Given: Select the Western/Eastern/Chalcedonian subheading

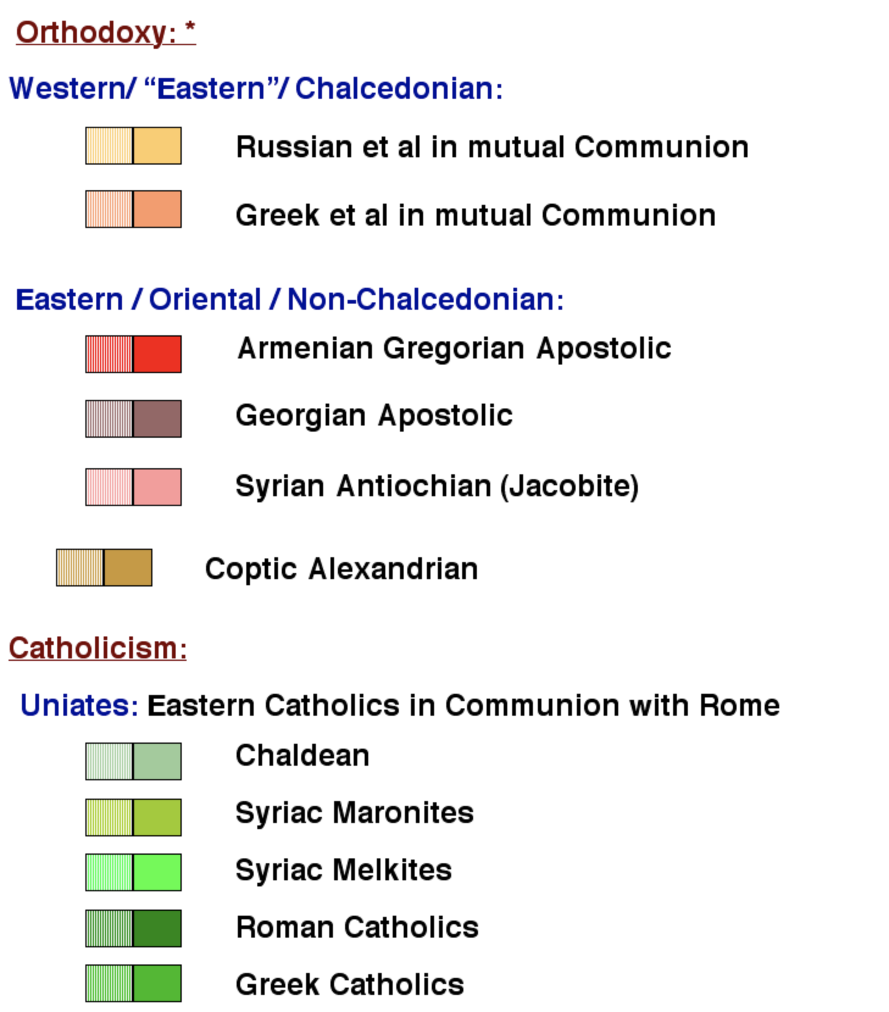Looking at the screenshot, I should tap(256, 88).
